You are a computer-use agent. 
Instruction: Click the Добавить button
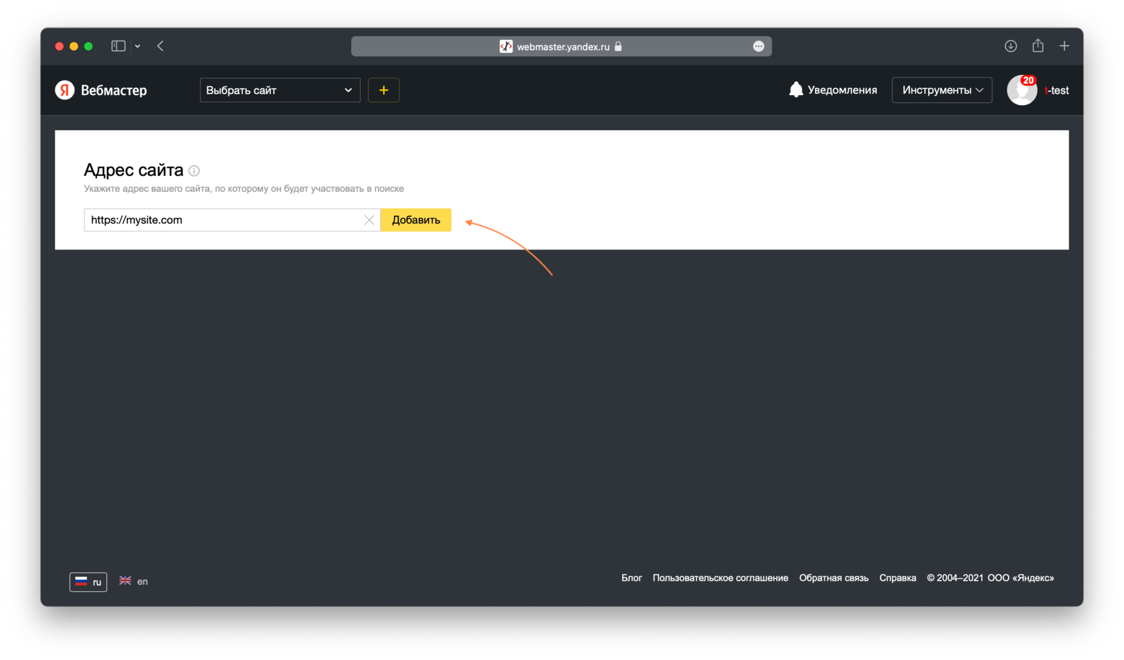point(416,220)
